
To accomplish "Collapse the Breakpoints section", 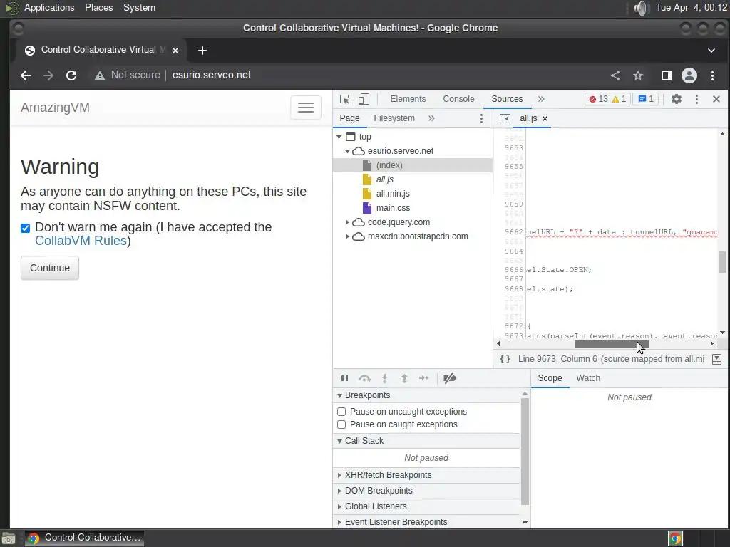I will pos(339,395).
